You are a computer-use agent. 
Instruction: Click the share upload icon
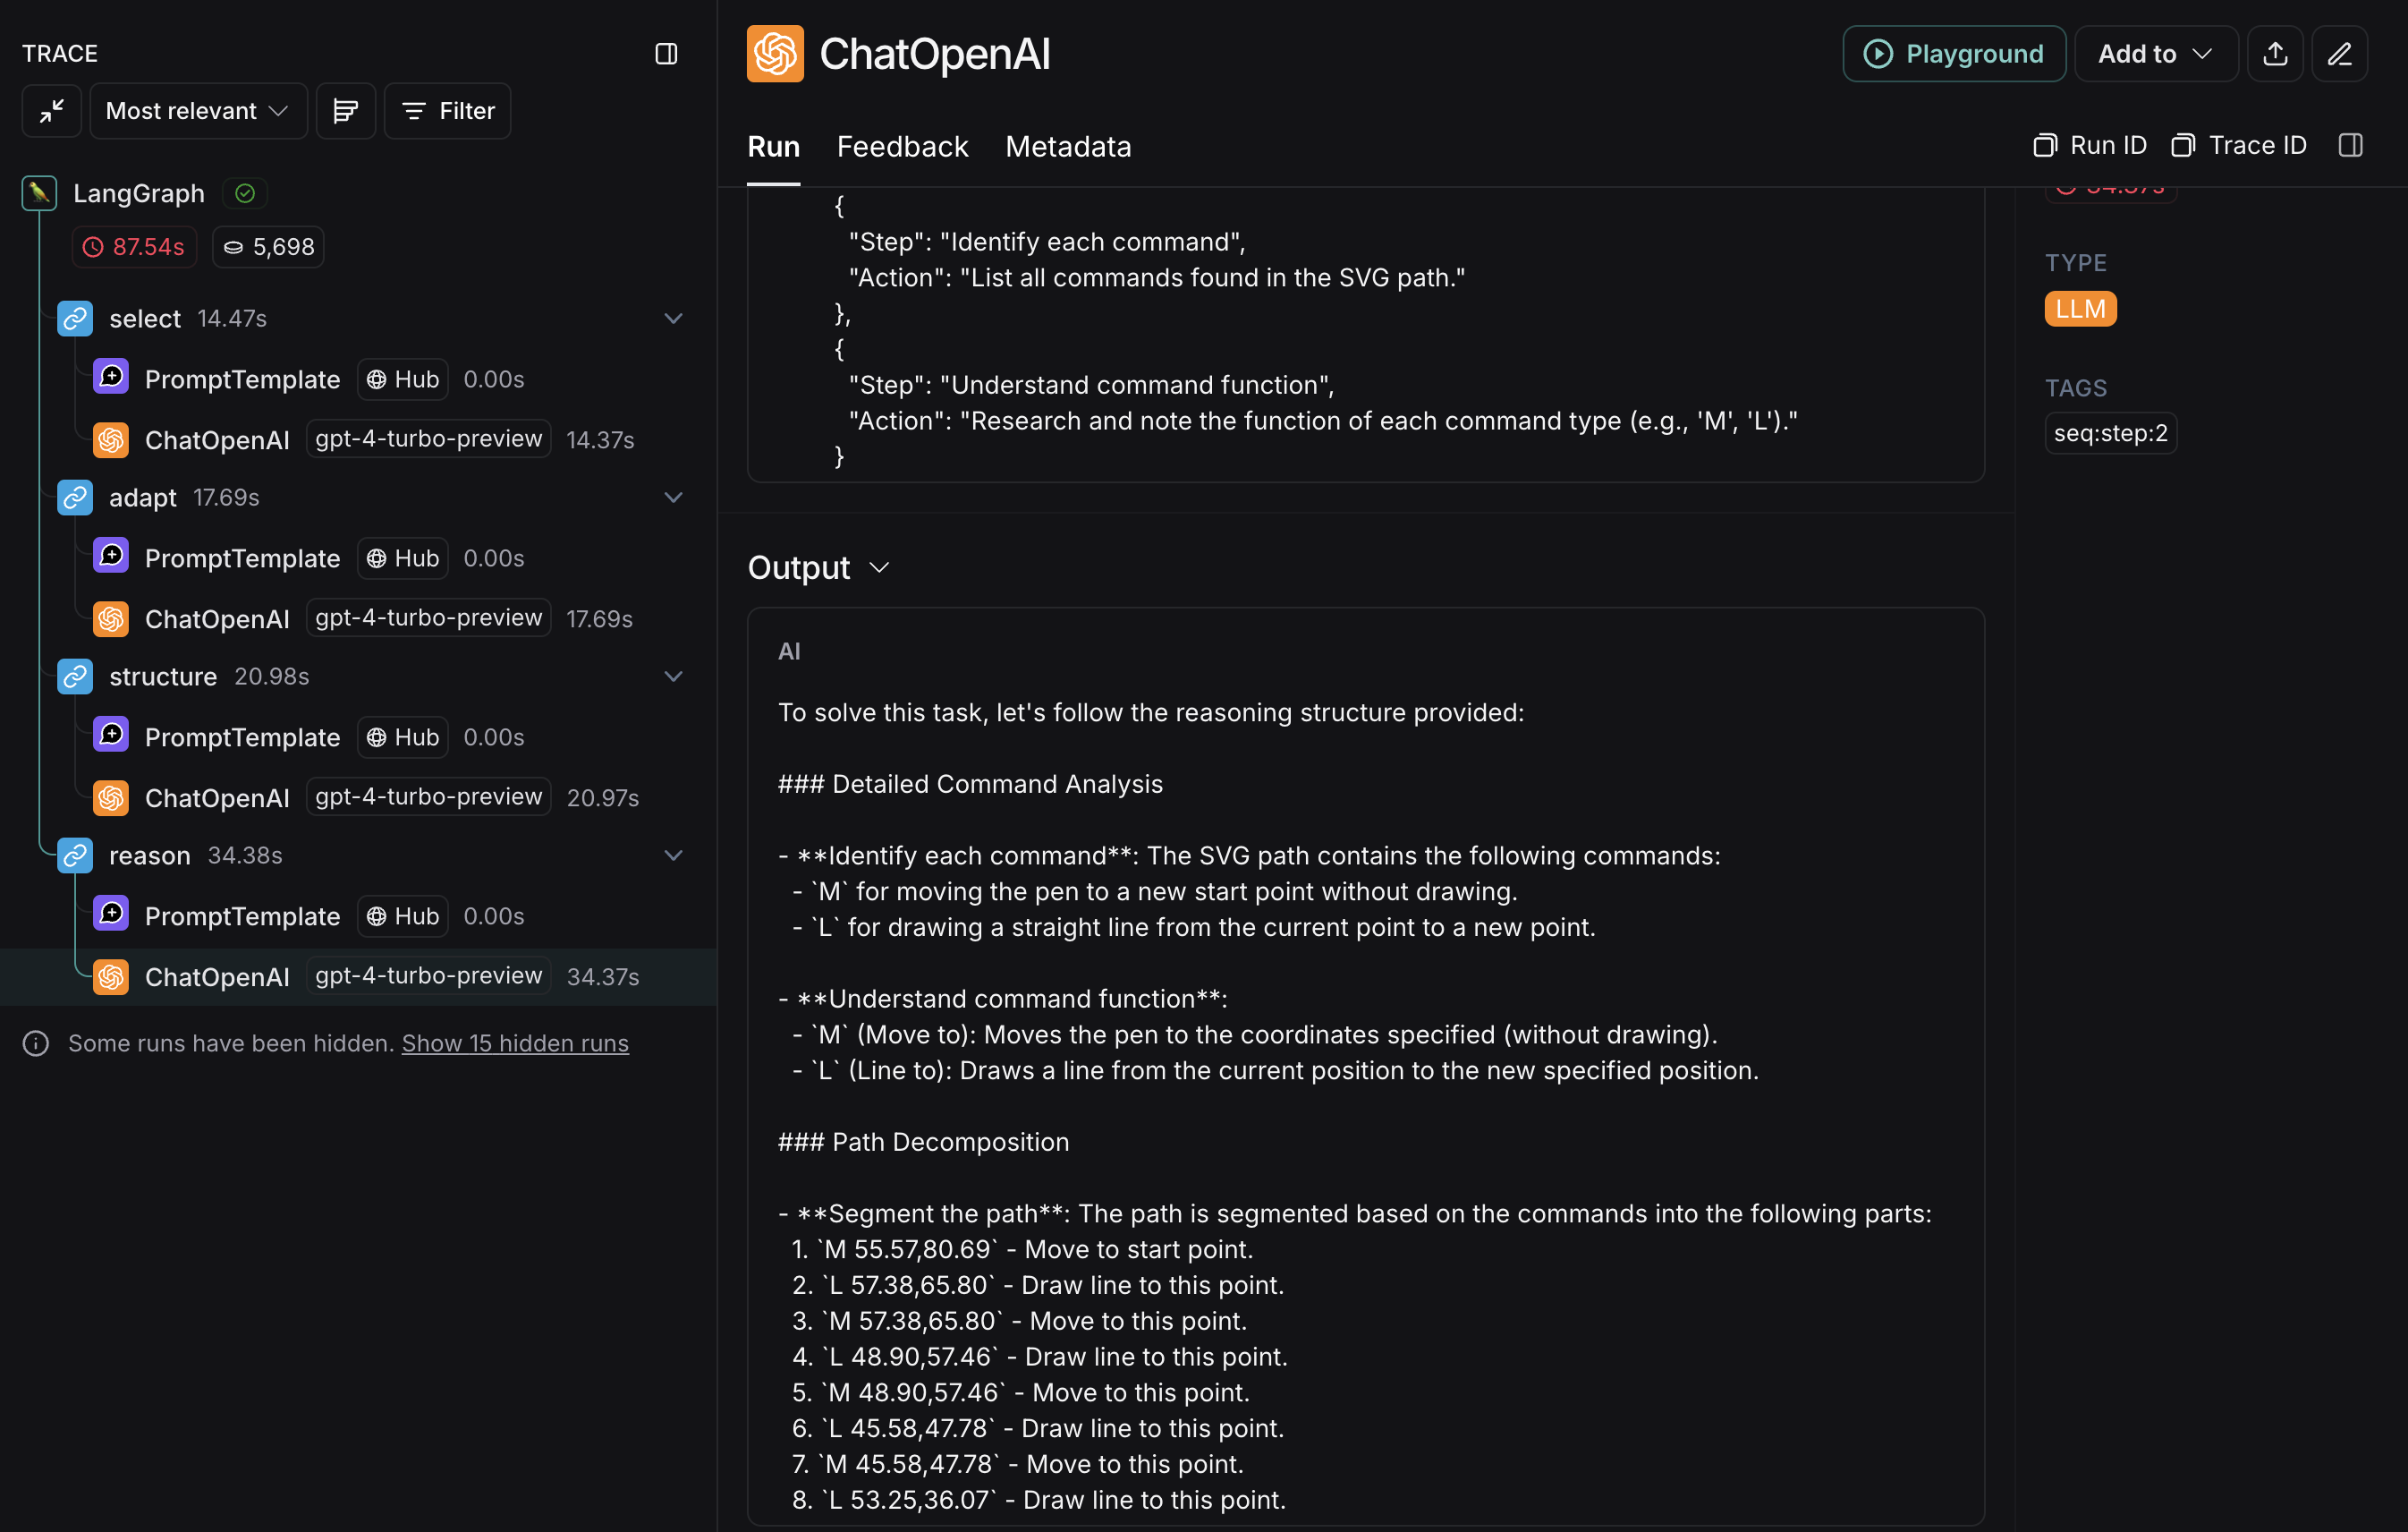(x=2275, y=54)
